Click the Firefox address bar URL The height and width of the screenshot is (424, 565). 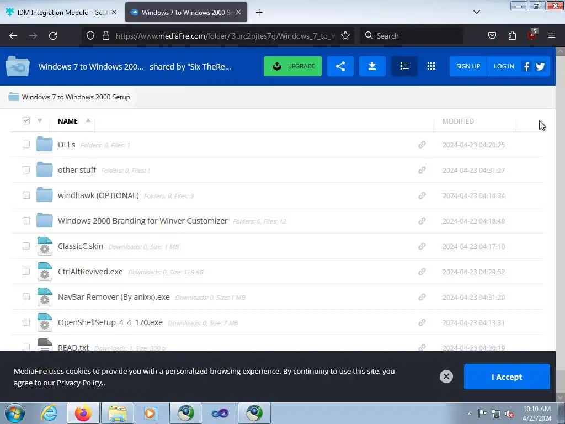[225, 36]
